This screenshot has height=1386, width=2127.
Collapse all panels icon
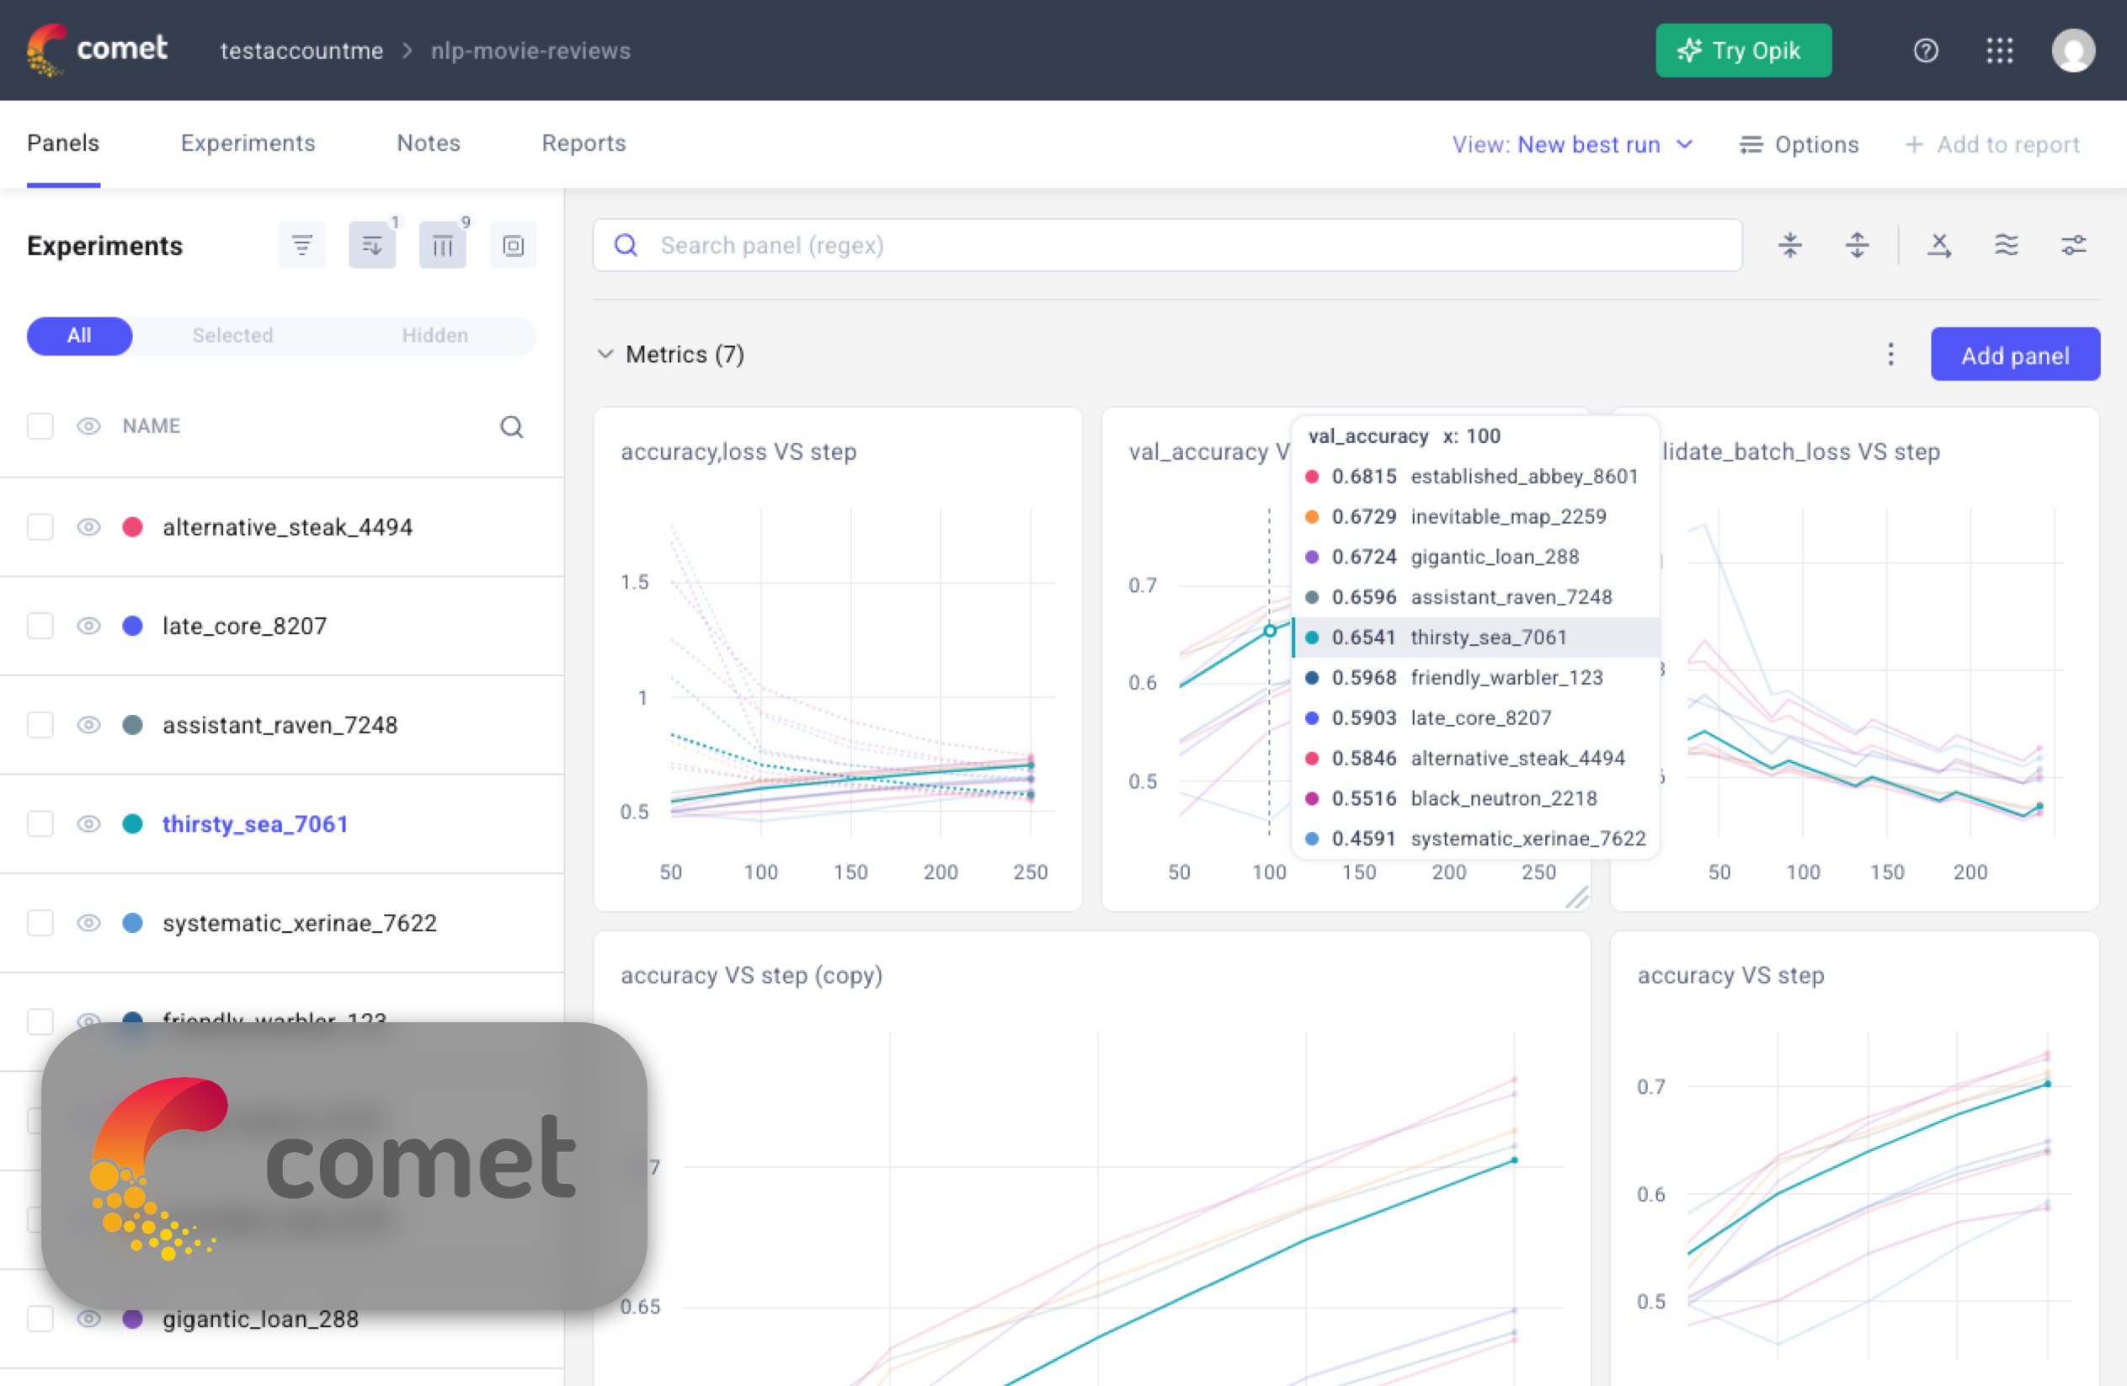(x=1789, y=245)
